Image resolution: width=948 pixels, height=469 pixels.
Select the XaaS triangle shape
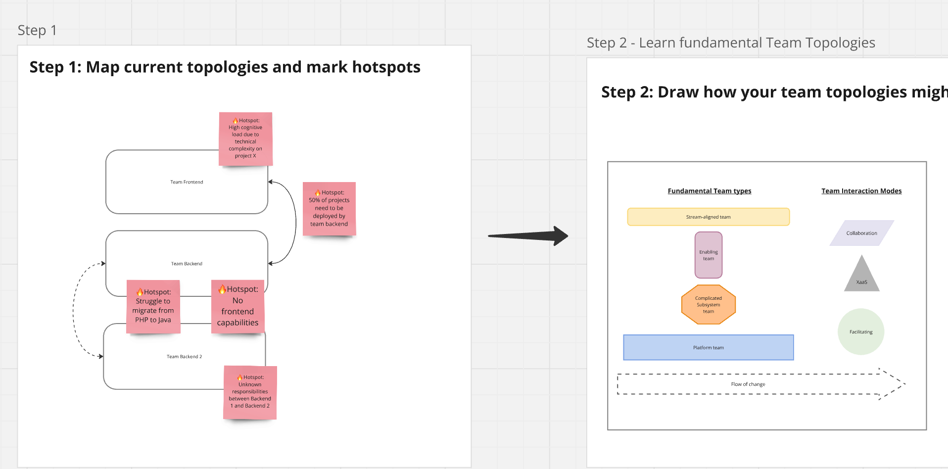[862, 274]
